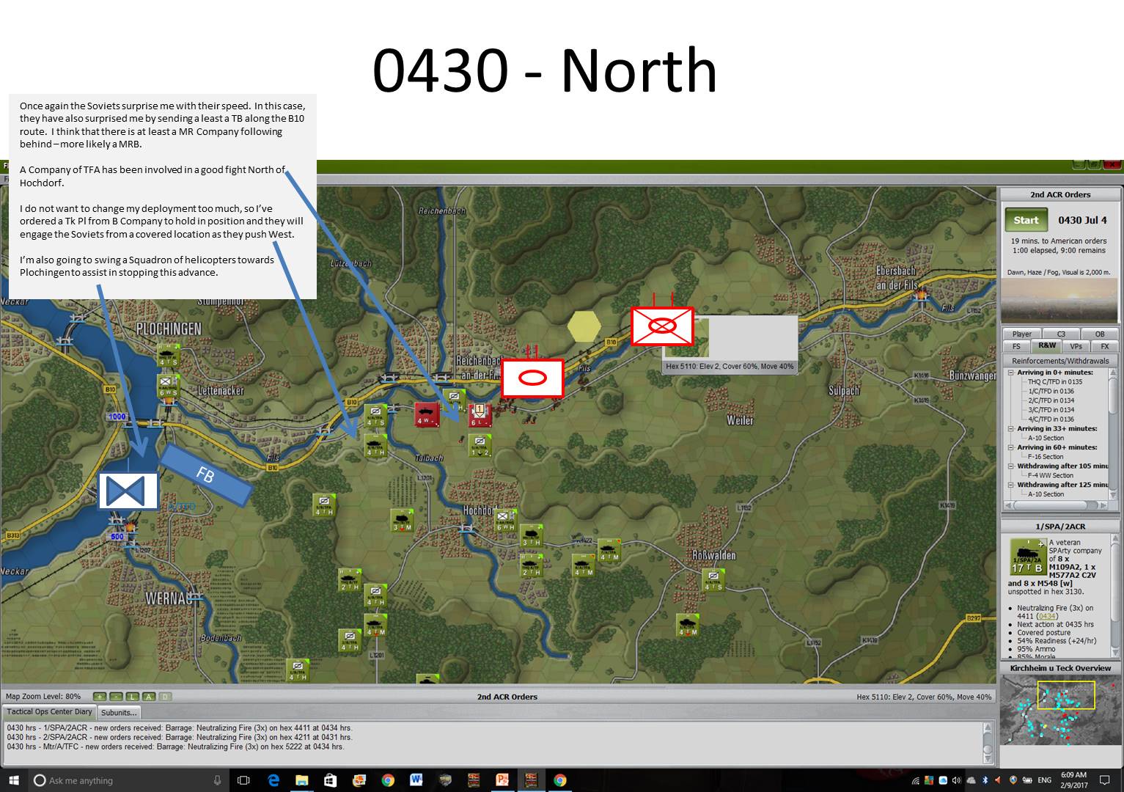Toggle the D map display button
This screenshot has height=792, width=1124.
coord(166,697)
